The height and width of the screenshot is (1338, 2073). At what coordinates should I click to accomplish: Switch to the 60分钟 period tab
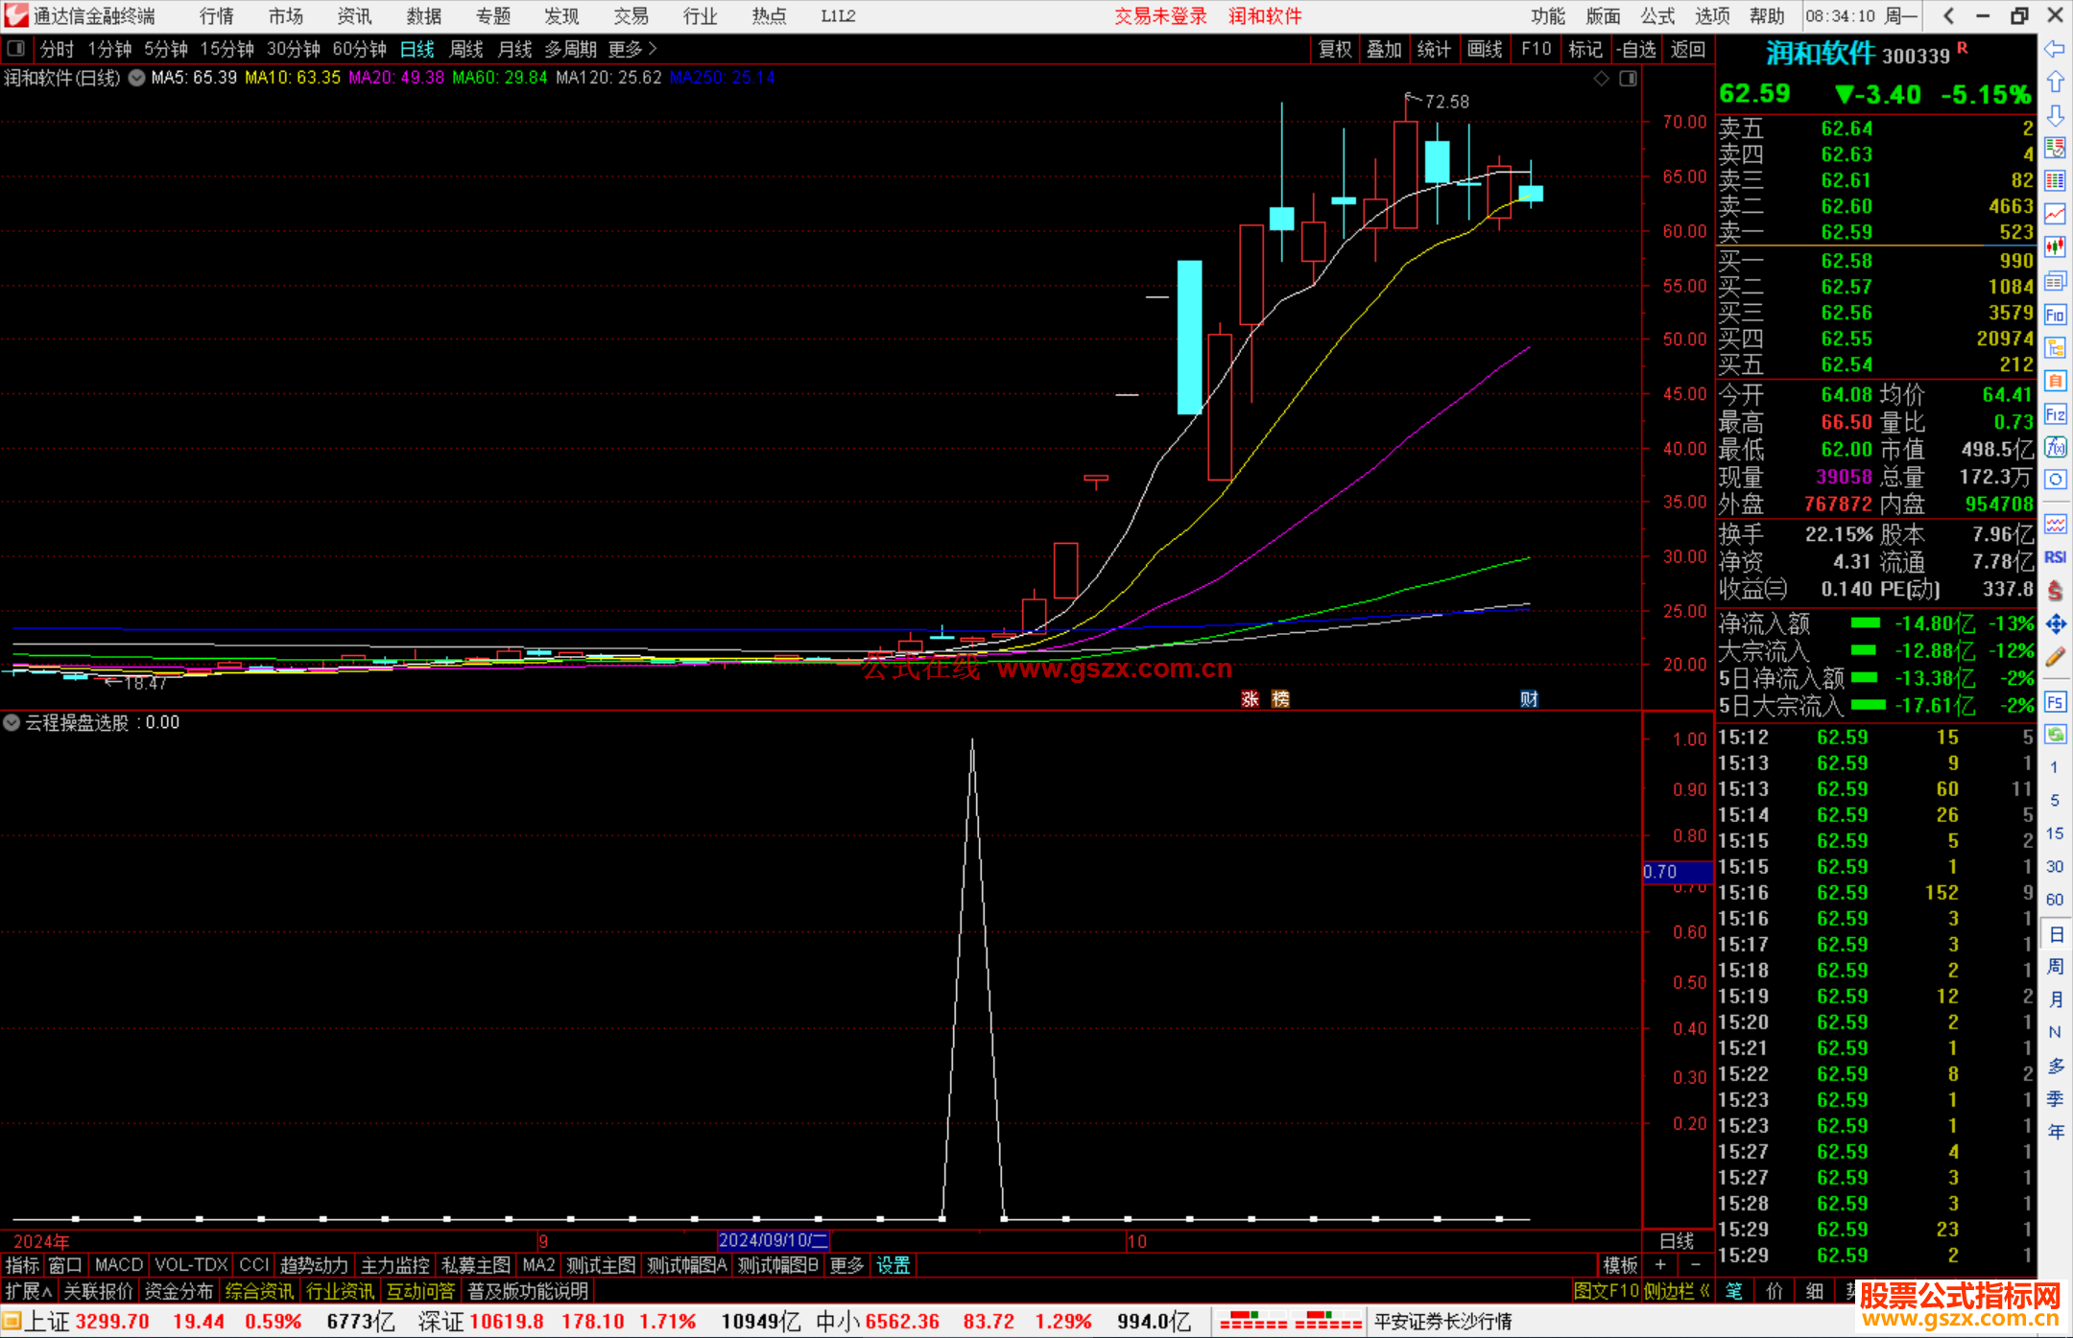[x=359, y=49]
